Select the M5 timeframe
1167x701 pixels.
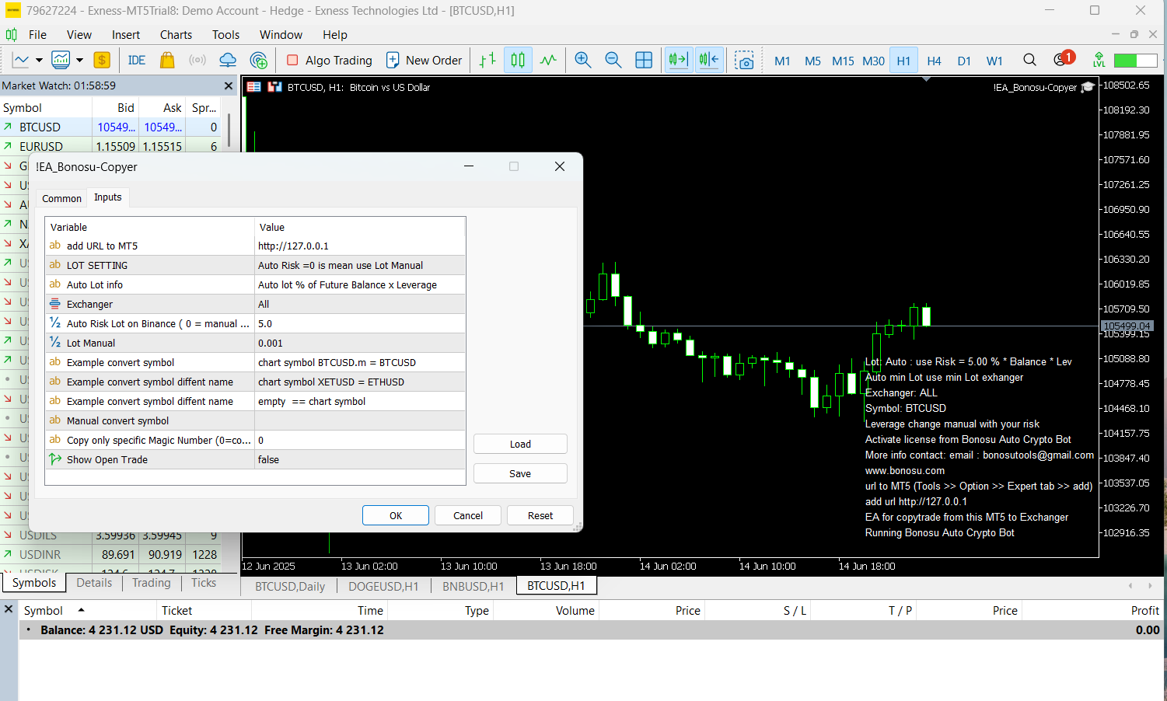812,61
